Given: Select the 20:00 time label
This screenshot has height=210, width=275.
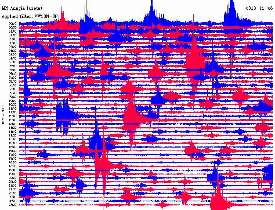Looking at the screenshot, I should (x=13, y=178).
